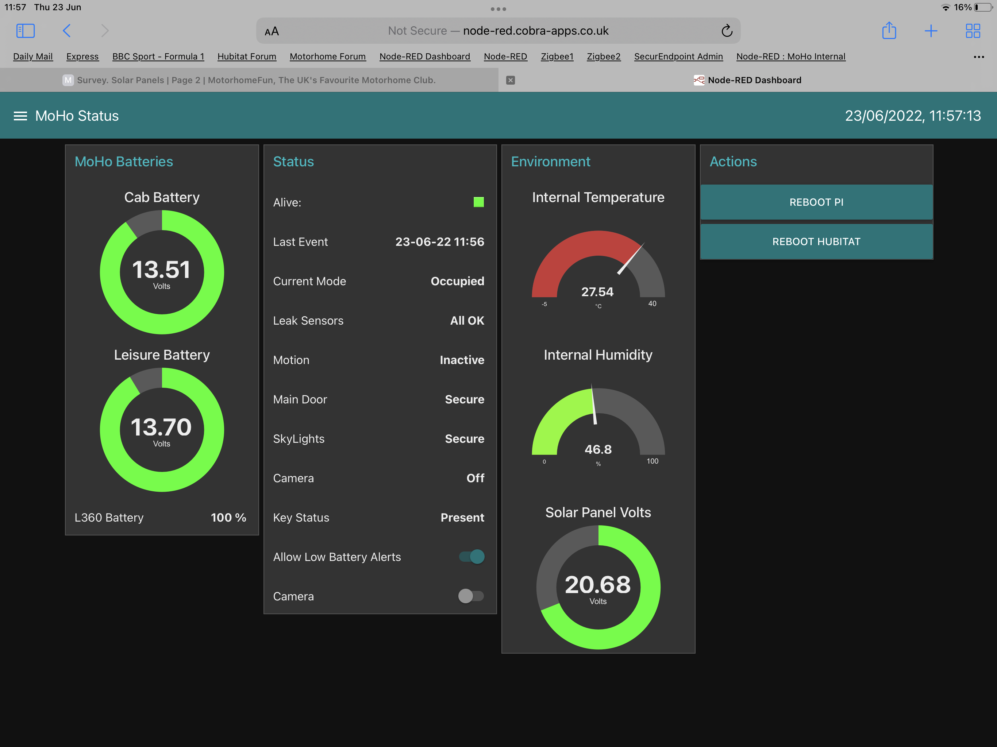This screenshot has width=997, height=747.
Task: Turn off Allow Low Battery Alerts switch
Action: pos(471,557)
